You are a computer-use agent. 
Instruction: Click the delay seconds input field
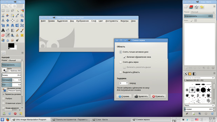point(123,83)
